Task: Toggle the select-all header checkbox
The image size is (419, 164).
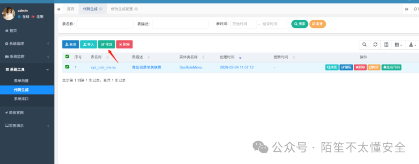Action: pyautogui.click(x=67, y=56)
